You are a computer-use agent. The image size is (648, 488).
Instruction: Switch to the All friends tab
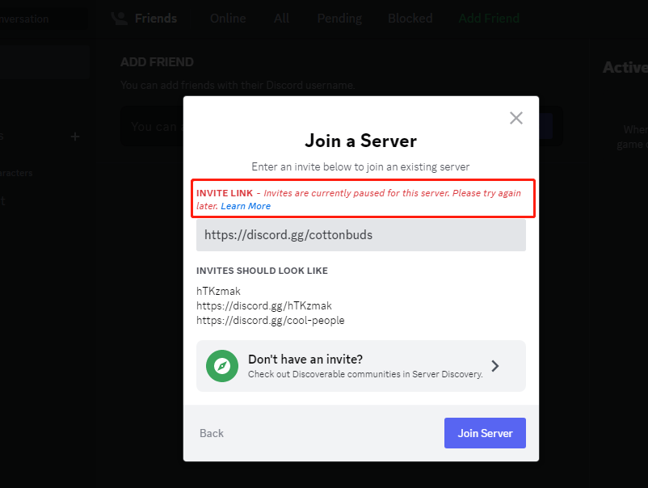pyautogui.click(x=281, y=18)
